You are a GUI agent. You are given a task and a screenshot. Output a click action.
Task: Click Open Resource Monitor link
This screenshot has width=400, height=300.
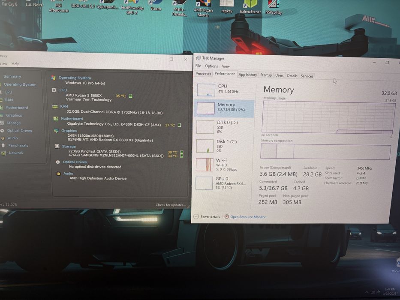[248, 217]
